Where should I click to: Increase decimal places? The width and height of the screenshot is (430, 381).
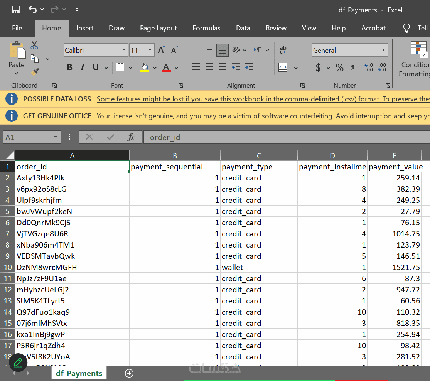[369, 67]
